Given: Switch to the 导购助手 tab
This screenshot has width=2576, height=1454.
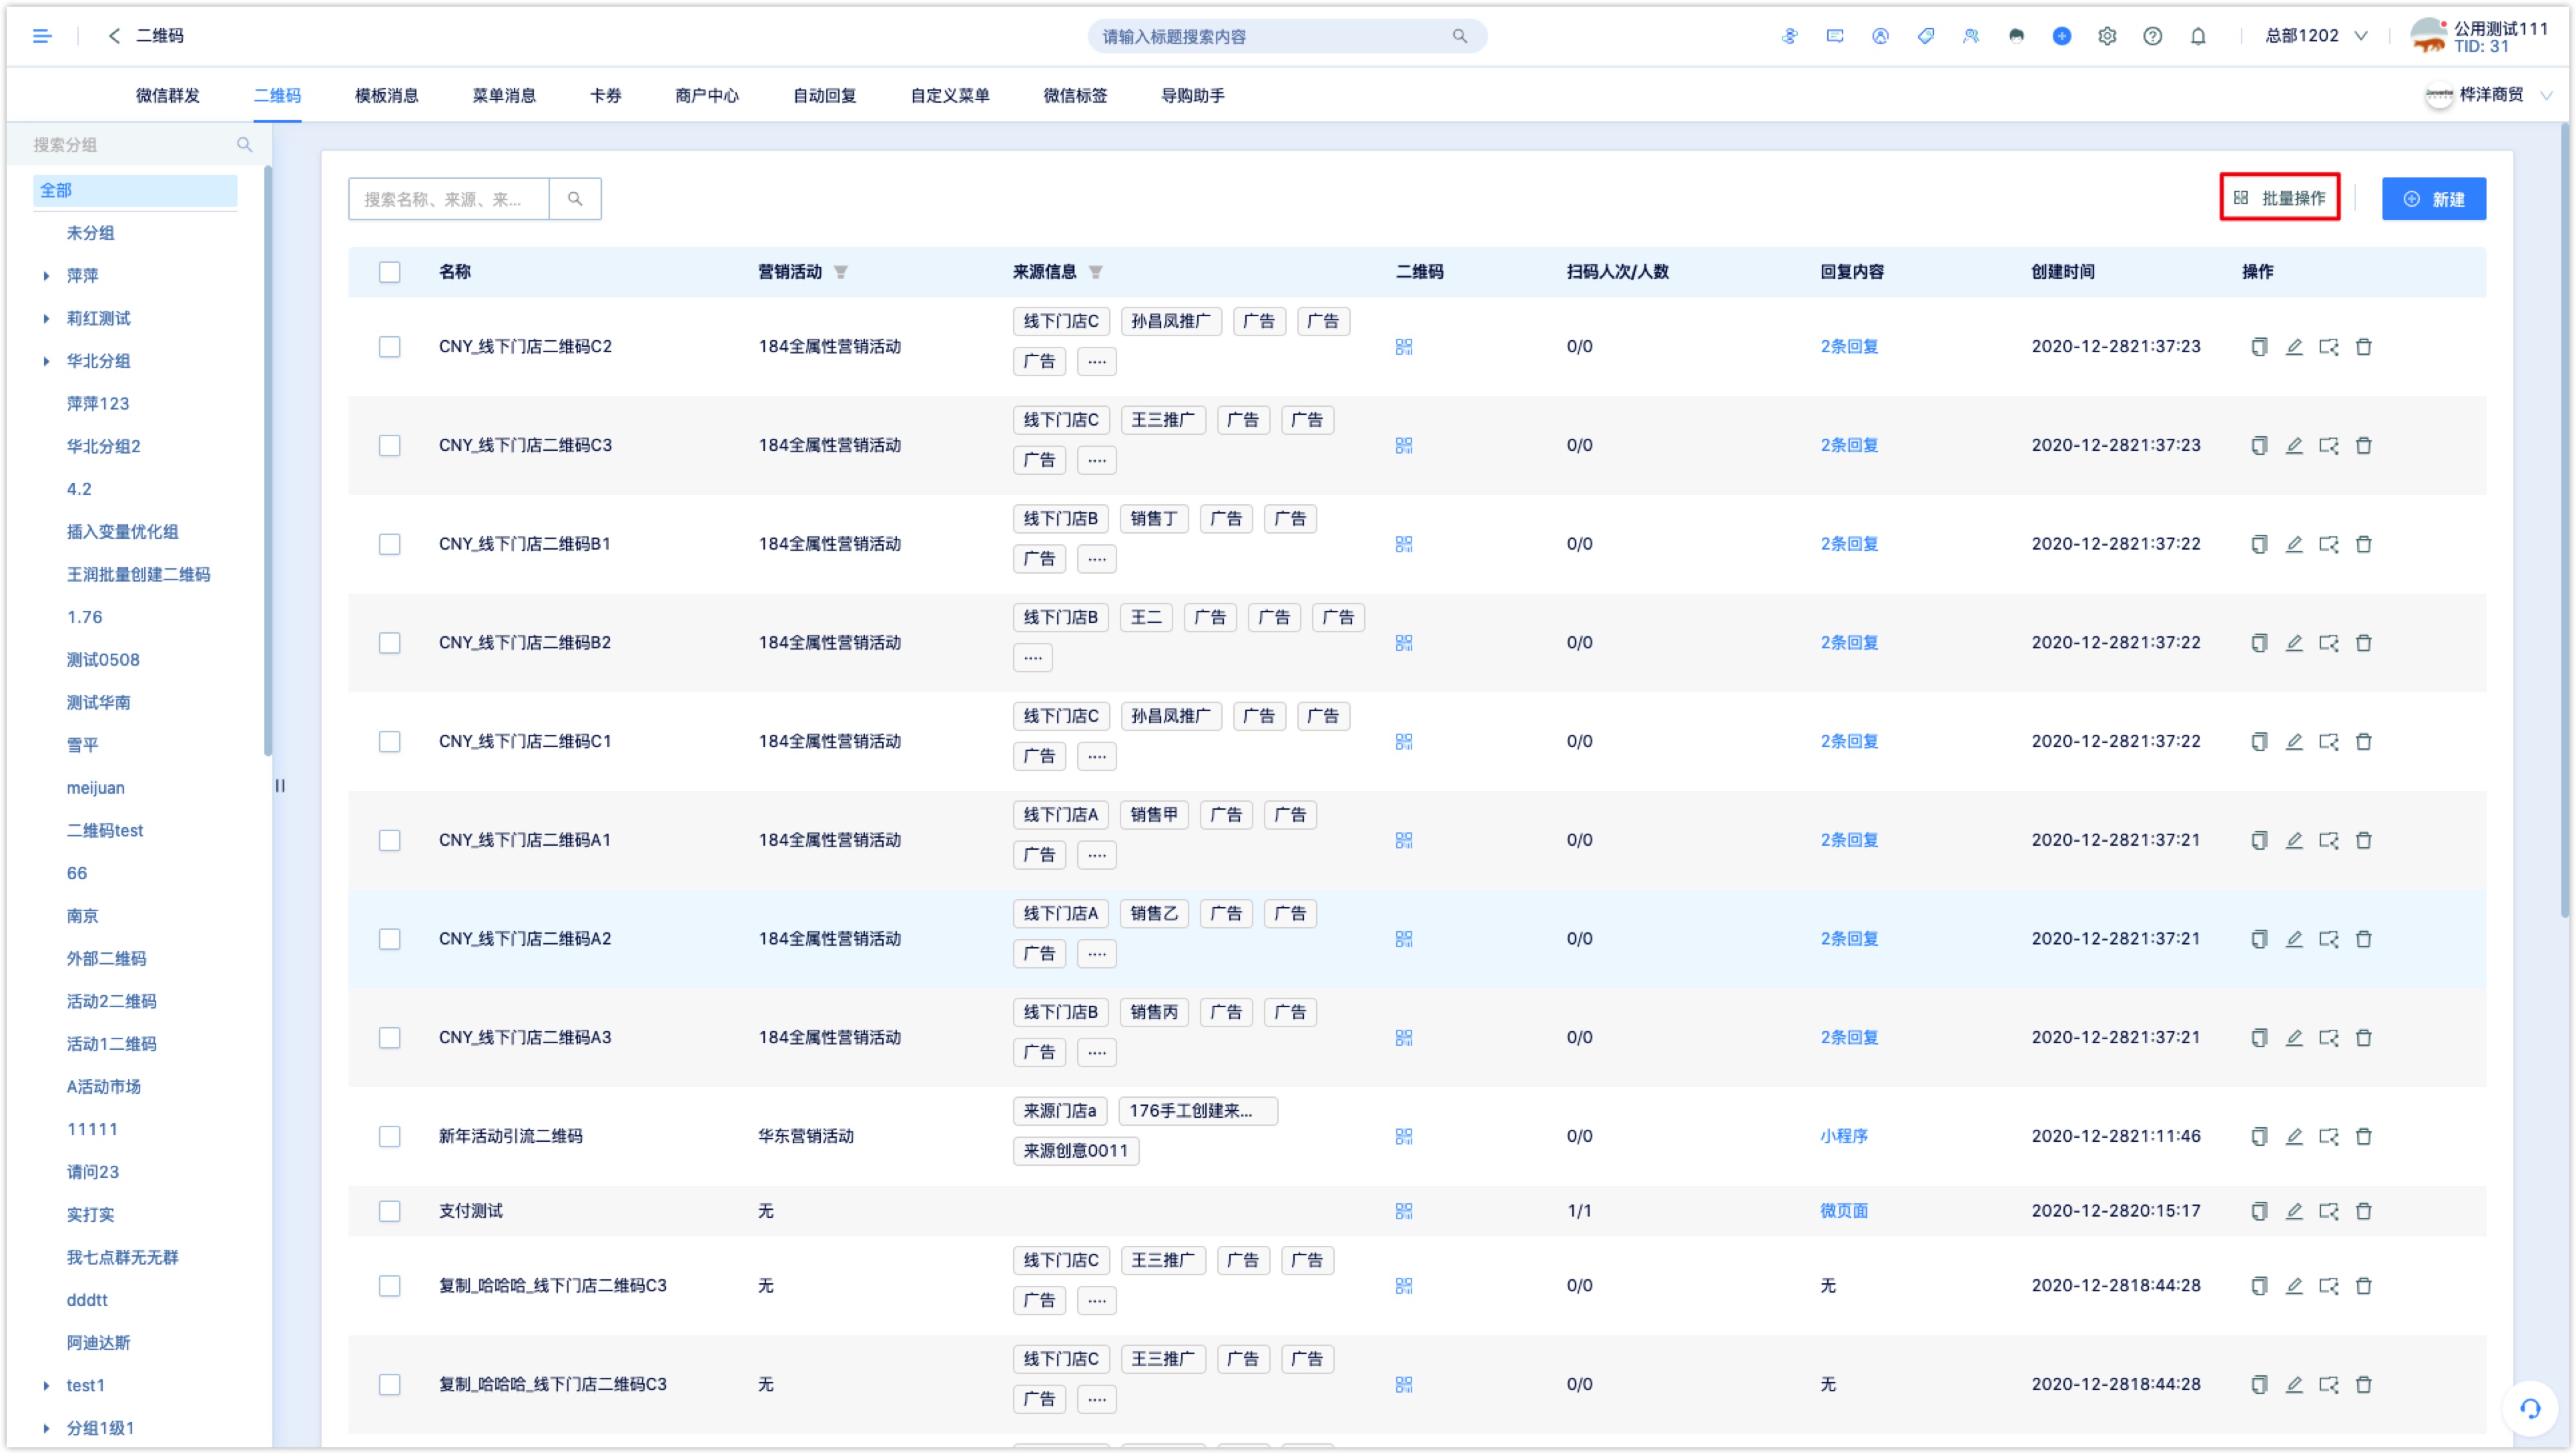Looking at the screenshot, I should [1192, 96].
